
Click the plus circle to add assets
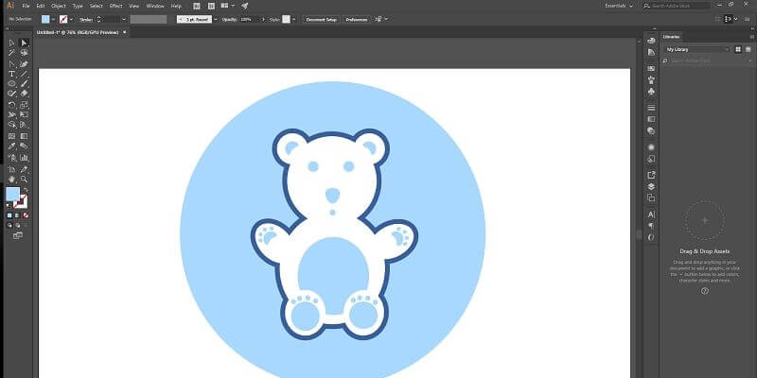705,221
